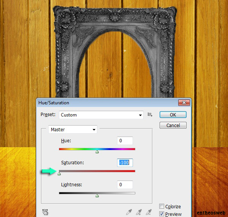Screen dimensions: 228x217
Task: Click the Hue value field
Action: coord(125,141)
